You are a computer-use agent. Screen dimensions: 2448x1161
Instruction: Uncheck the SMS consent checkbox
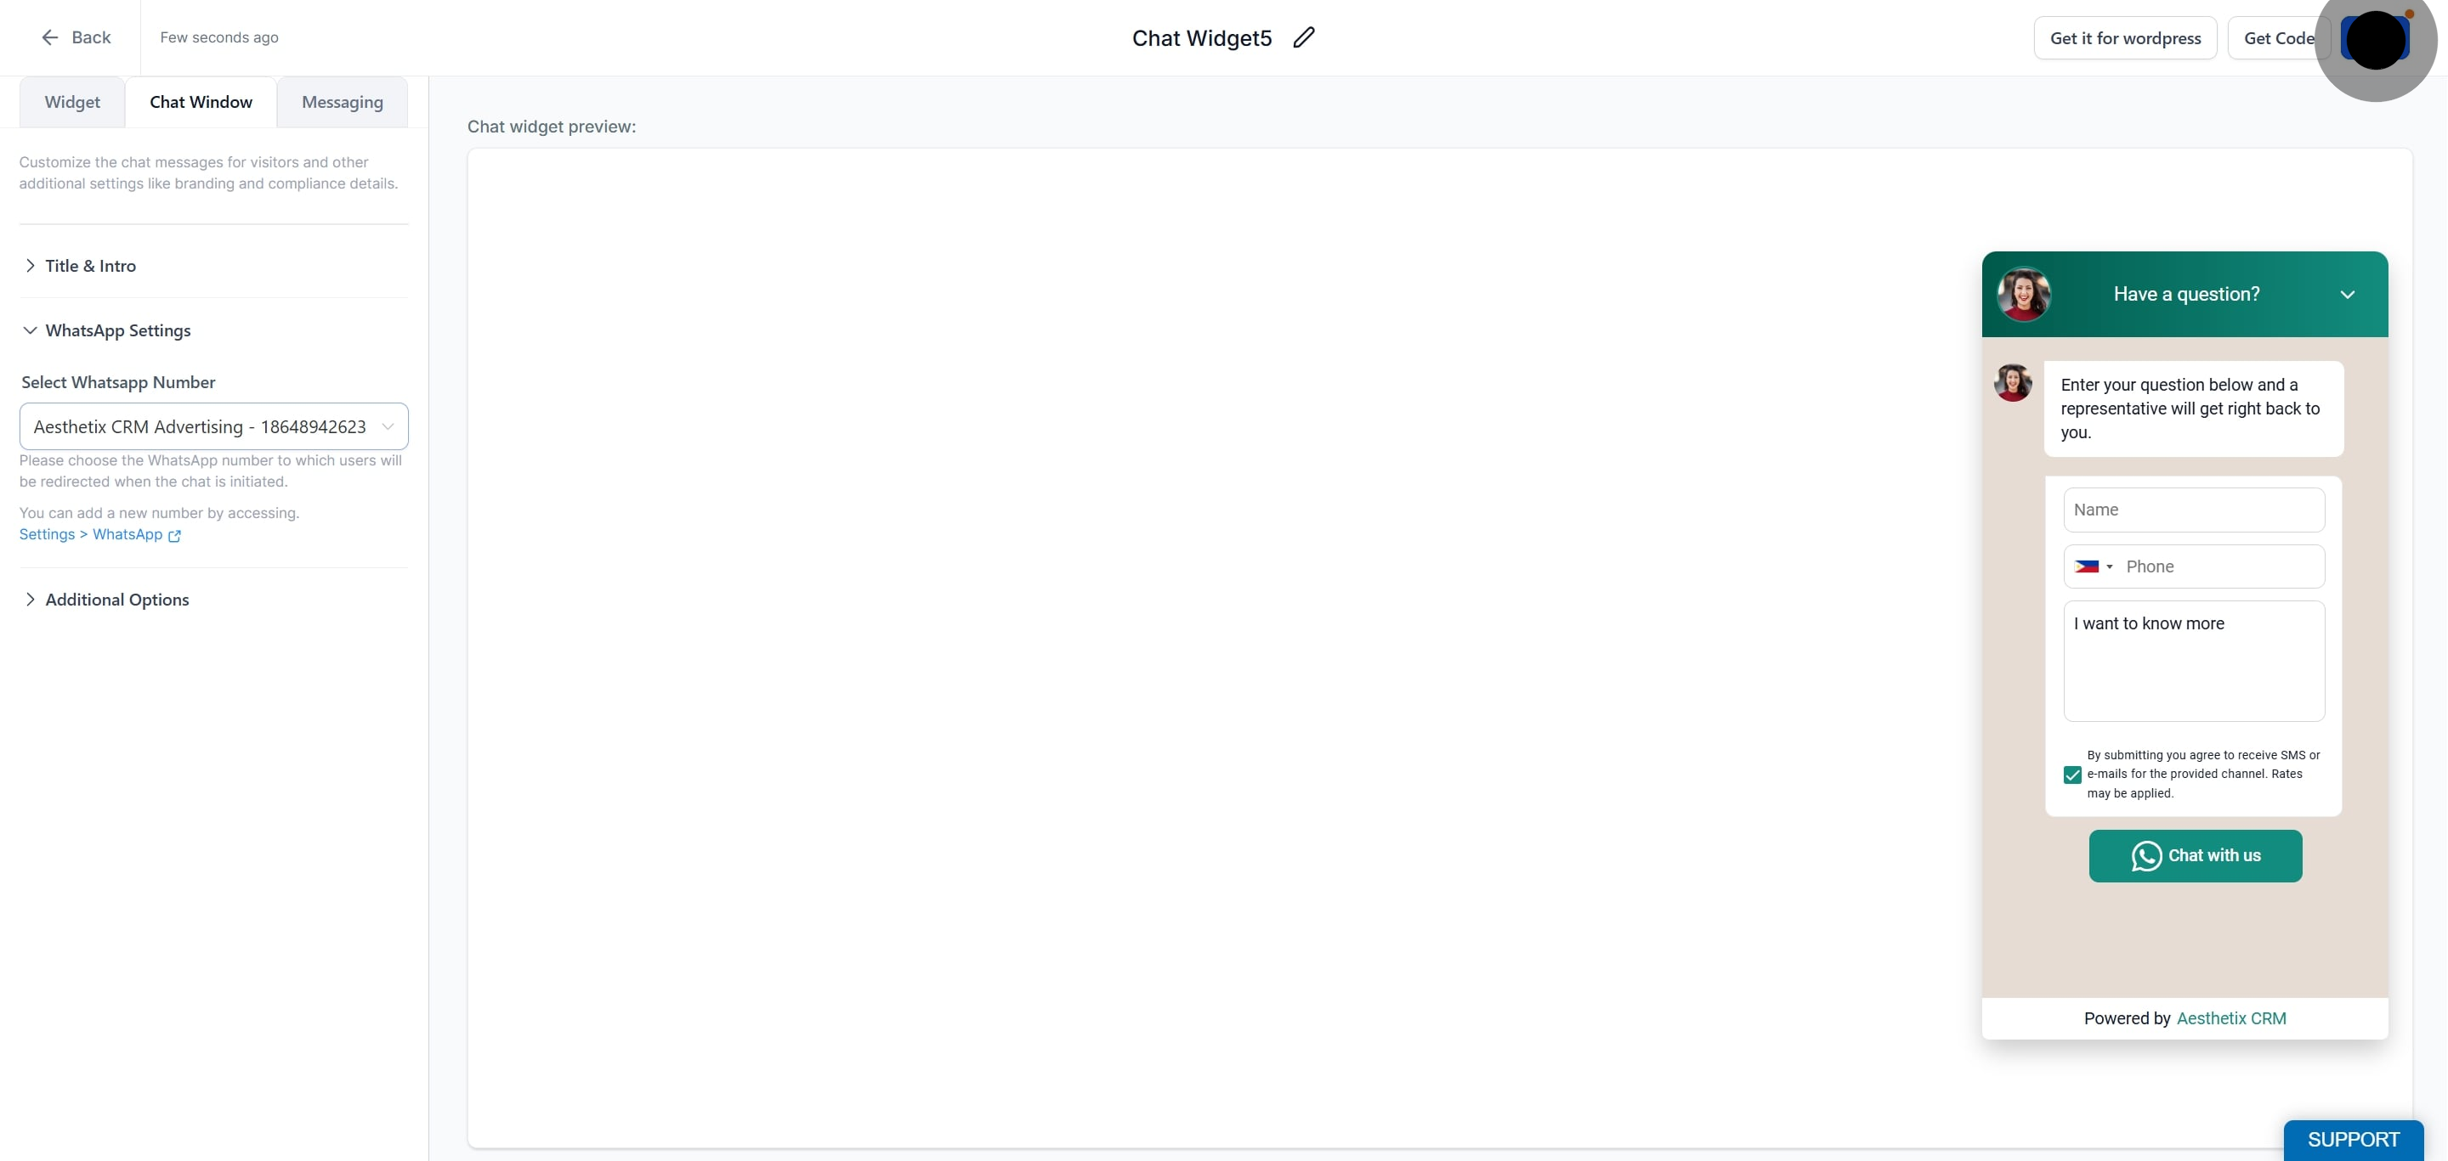[2072, 775]
